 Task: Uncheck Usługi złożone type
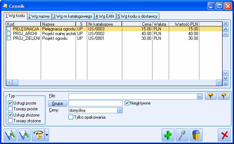10,115
